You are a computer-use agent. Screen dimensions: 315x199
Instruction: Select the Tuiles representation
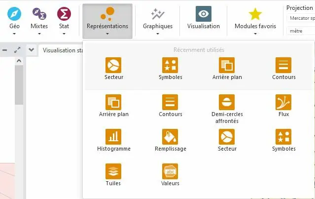coord(113,174)
